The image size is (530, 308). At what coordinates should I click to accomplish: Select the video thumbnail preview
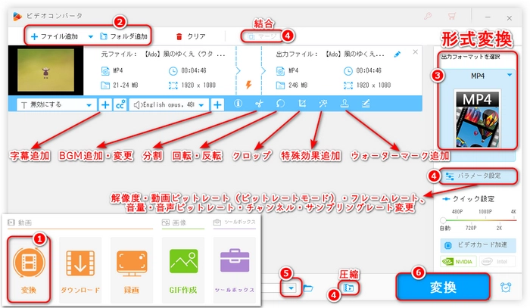[45, 70]
